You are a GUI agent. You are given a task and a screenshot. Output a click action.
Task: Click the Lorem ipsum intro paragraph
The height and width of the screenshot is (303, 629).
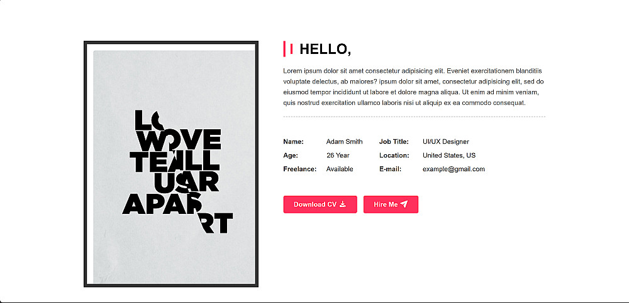click(x=414, y=87)
